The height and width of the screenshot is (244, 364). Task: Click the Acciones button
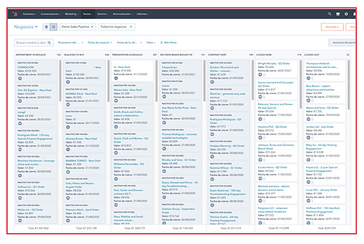pos(332,27)
